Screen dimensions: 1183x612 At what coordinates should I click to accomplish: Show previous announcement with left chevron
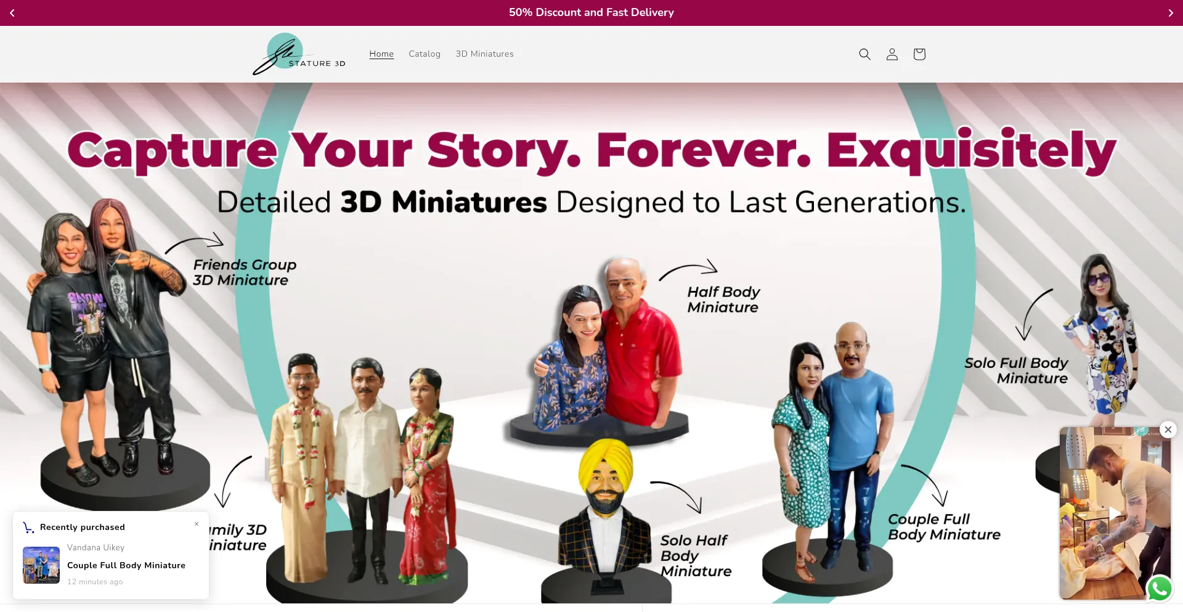point(12,13)
